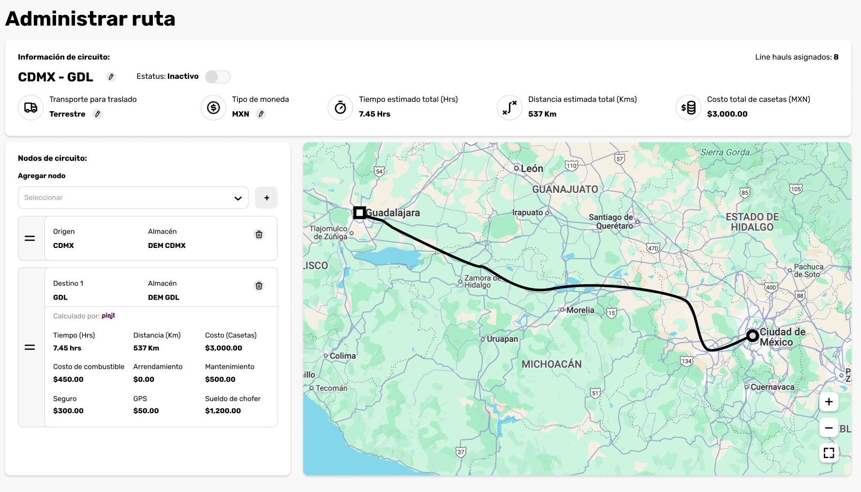Click the Cuernavaca label on map
This screenshot has height=492, width=861.
(x=772, y=387)
